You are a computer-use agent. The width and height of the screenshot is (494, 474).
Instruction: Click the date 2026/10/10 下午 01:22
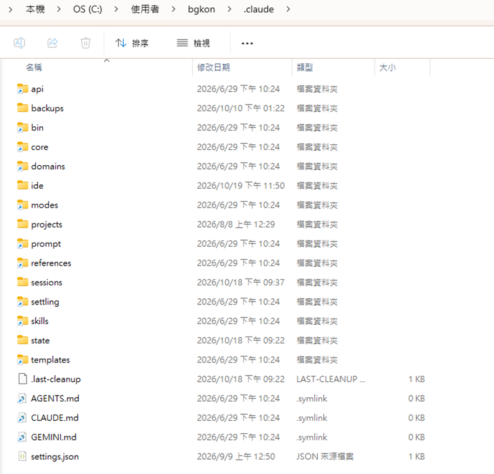point(241,108)
